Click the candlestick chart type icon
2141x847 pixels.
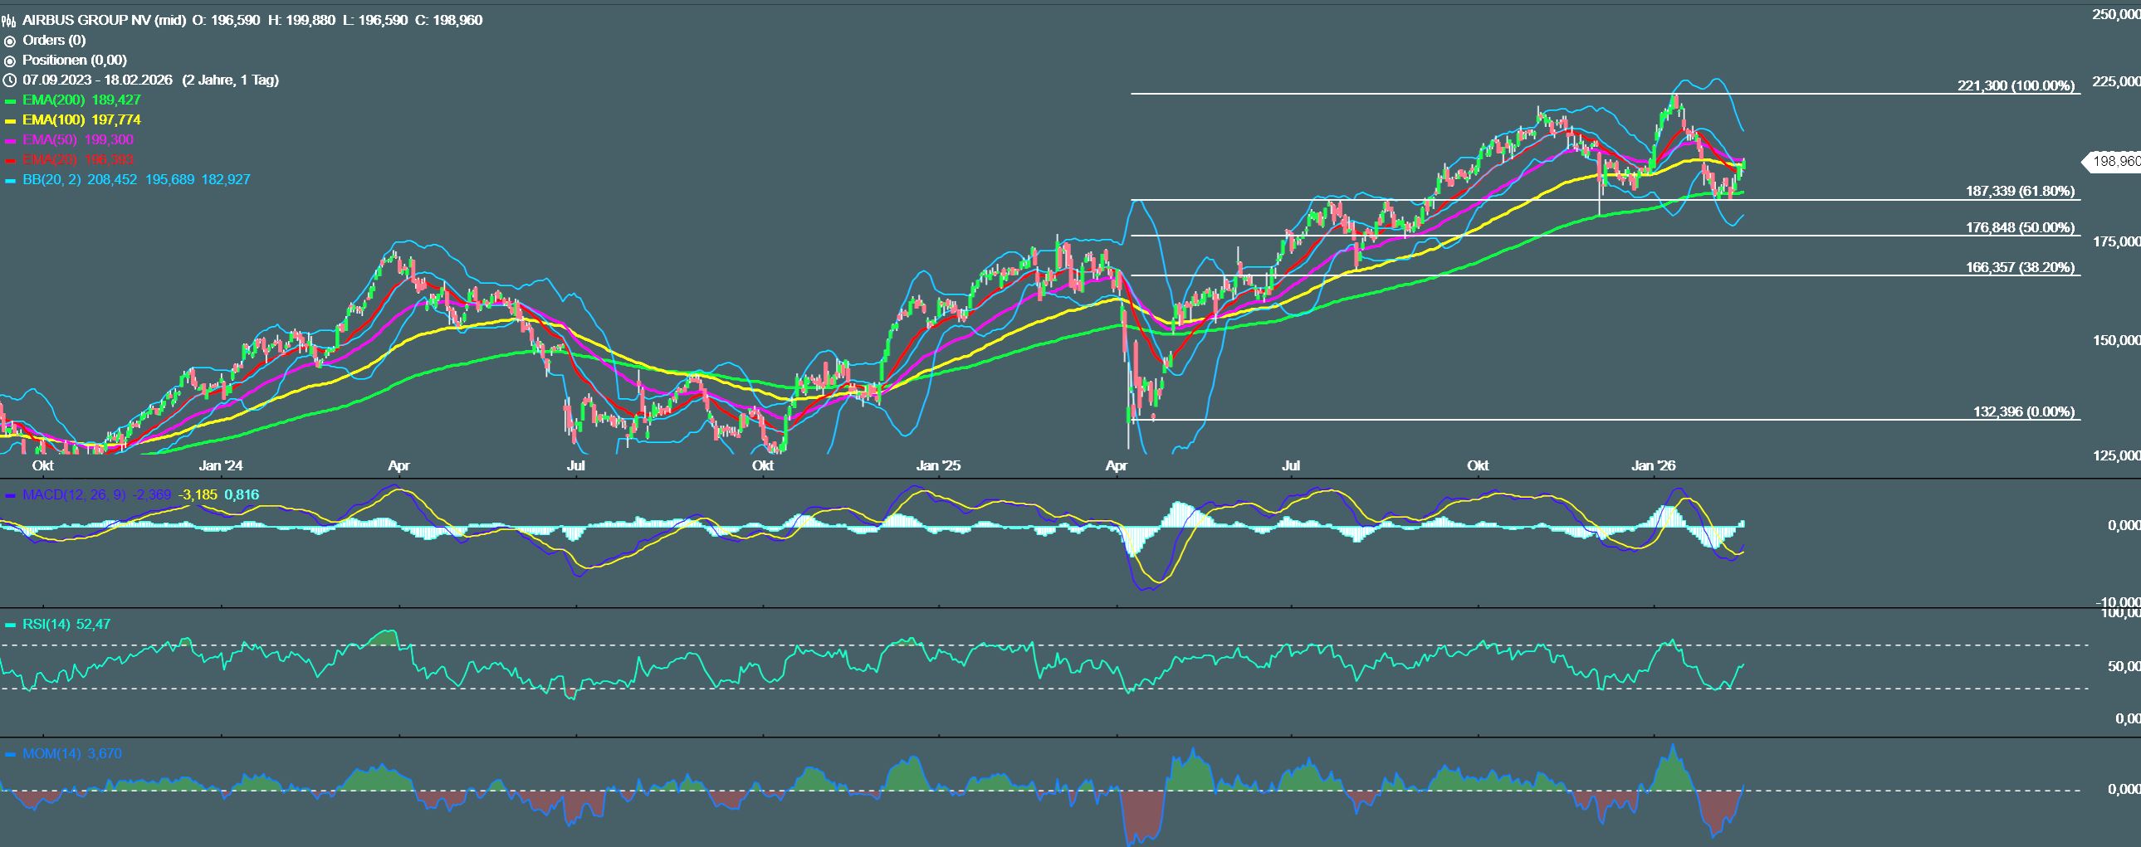[x=9, y=21]
